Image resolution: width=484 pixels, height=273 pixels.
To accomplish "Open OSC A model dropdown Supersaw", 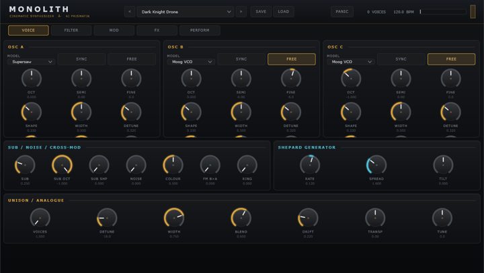I will 31,62.
